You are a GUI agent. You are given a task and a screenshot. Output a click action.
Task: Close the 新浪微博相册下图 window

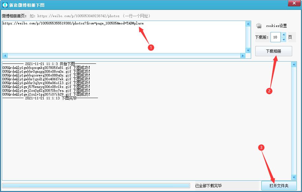click(294, 3)
